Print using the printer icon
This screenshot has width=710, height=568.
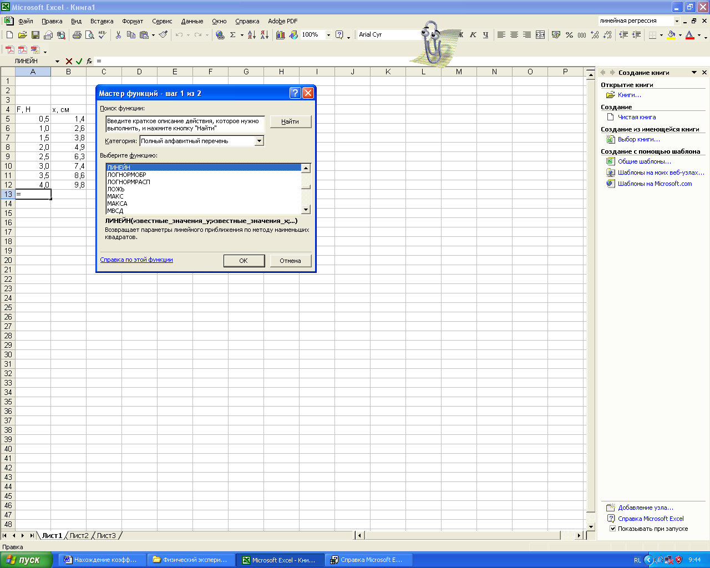tap(77, 35)
